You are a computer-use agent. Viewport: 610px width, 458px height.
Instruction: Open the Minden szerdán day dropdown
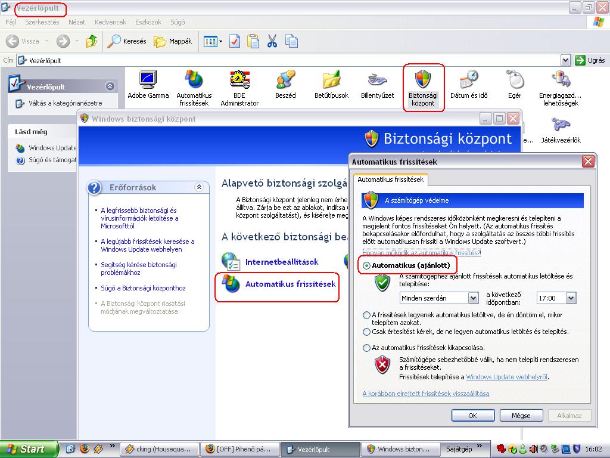pos(473,298)
